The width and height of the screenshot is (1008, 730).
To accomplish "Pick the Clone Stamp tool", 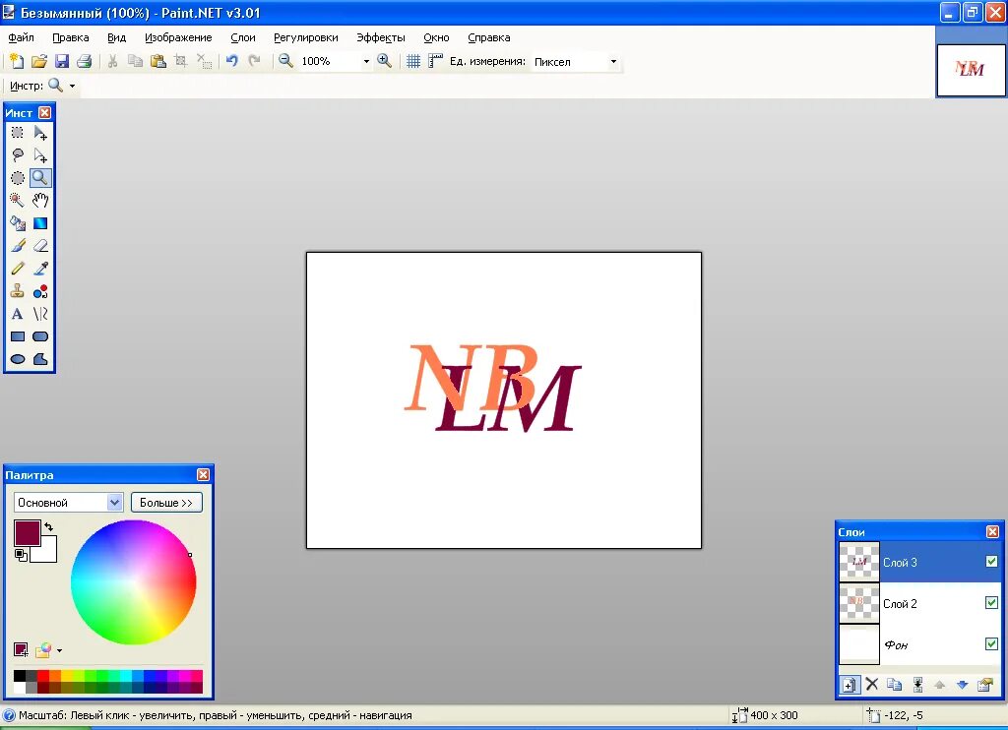I will [x=18, y=291].
